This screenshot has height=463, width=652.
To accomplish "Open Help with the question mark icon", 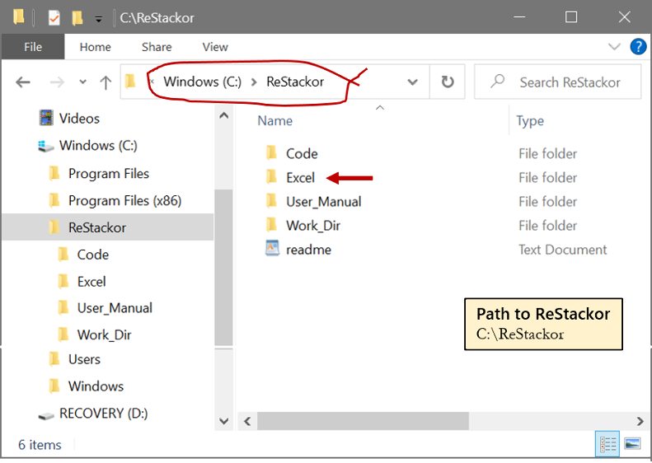I will point(638,47).
